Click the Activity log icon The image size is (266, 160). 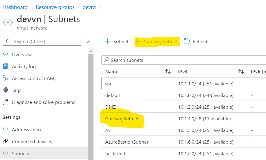click(x=5, y=66)
